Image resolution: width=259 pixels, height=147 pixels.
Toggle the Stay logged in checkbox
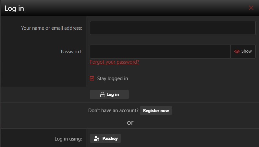[92, 79]
